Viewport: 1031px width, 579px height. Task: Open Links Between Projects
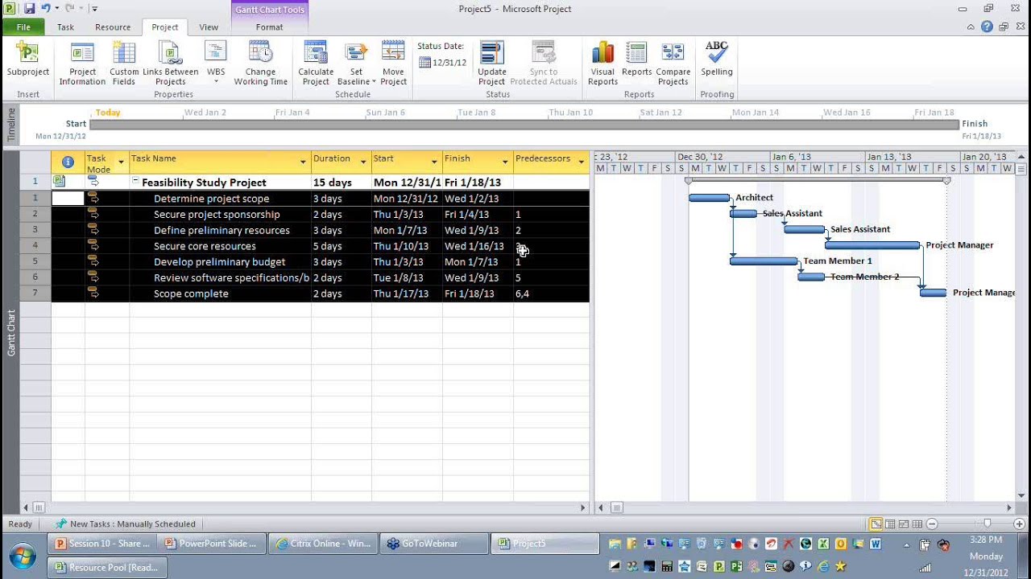tap(171, 64)
